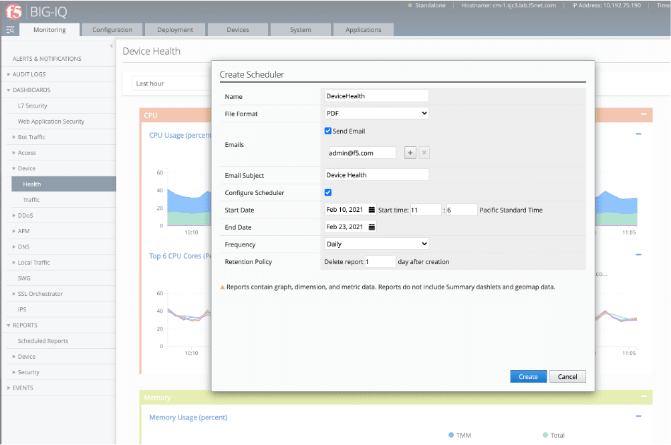Collapse the Dashboards section
Viewport: 671px width, 445px height.
coord(31,90)
